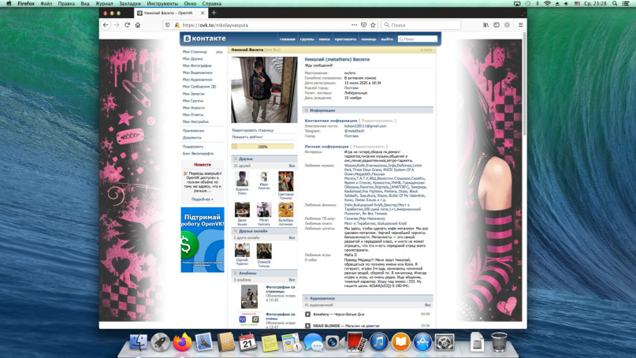Open Launchpad rocket icon in the dock
Screen dimensions: 636x358
(160, 341)
